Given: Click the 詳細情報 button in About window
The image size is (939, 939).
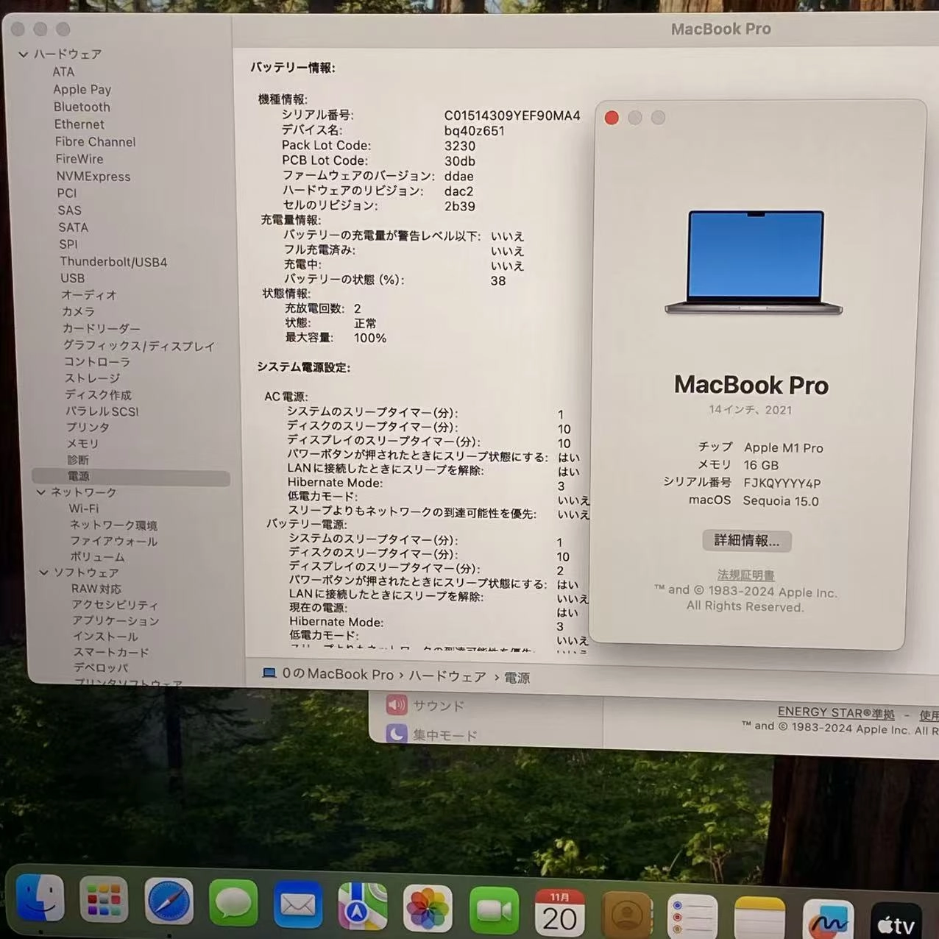Looking at the screenshot, I should (745, 541).
